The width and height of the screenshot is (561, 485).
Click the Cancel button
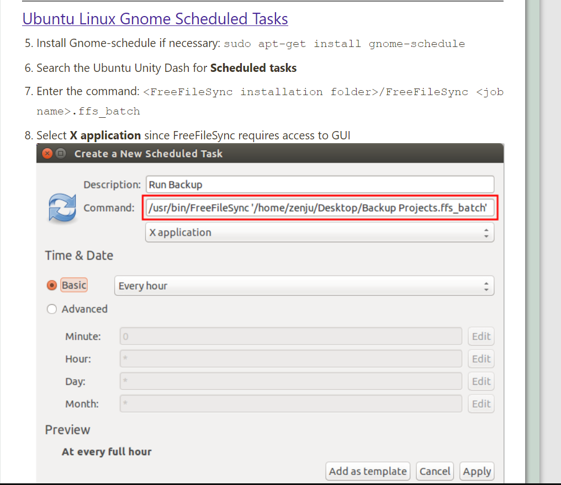click(435, 471)
